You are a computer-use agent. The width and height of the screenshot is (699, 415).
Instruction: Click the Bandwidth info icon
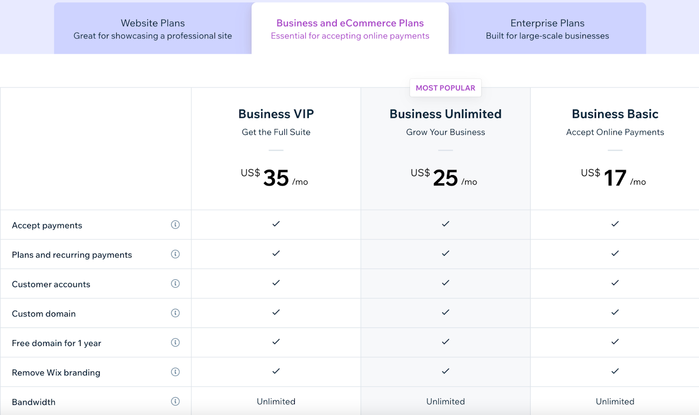coord(175,401)
